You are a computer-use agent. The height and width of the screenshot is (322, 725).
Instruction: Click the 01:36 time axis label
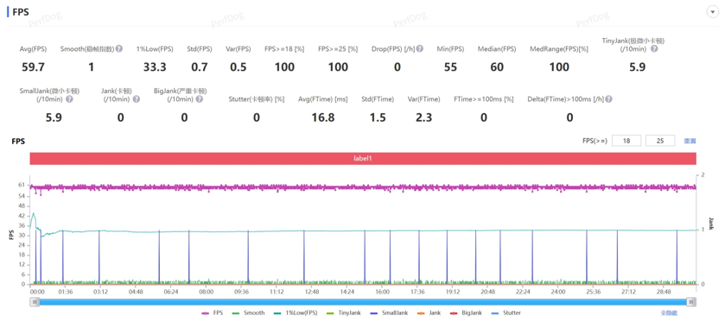[65, 292]
